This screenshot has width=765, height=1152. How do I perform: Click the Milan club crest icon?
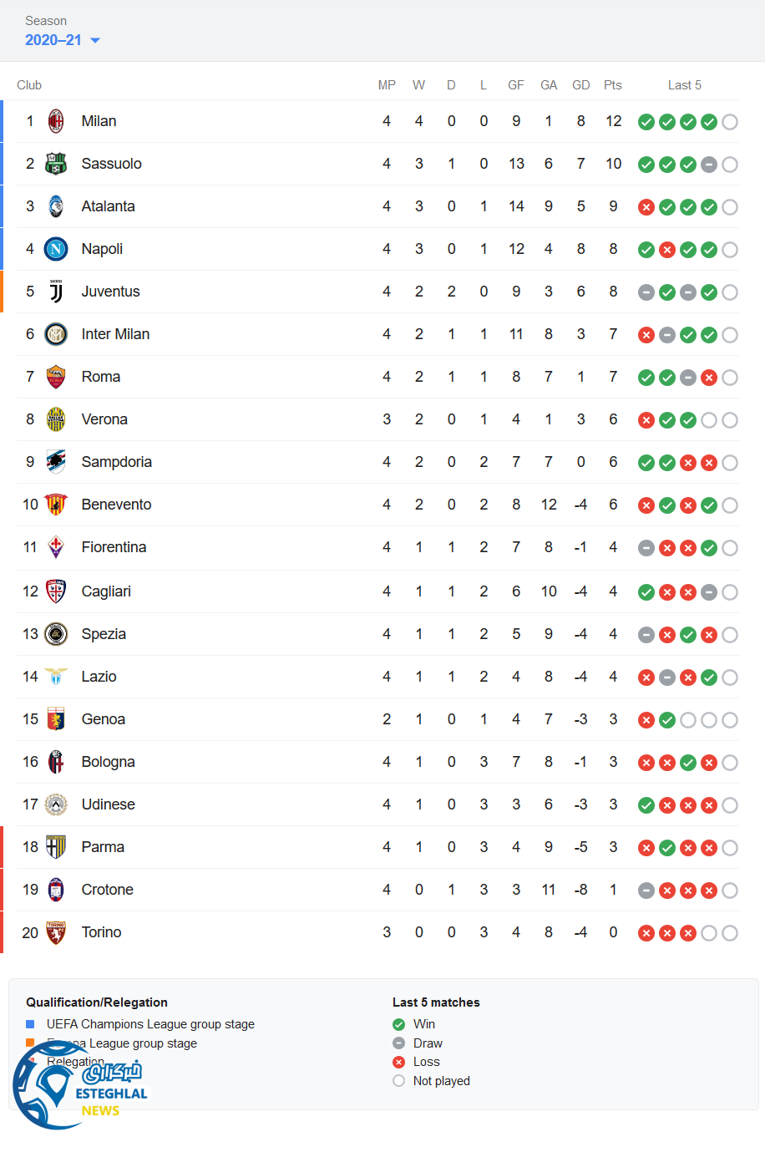coord(56,121)
